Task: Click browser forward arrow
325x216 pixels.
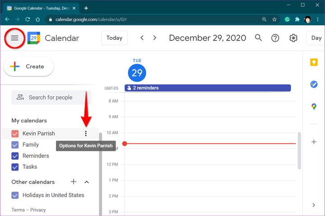Action: (x=18, y=19)
